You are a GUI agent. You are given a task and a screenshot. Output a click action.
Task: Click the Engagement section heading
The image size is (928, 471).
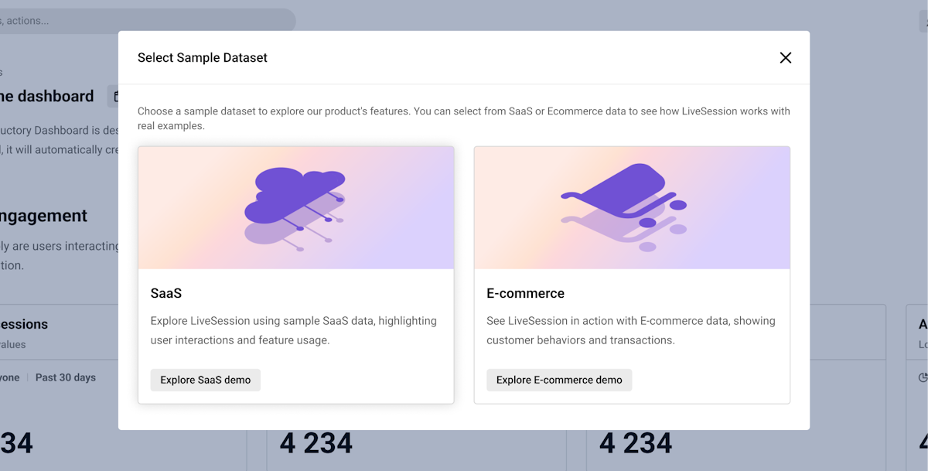pyautogui.click(x=43, y=216)
